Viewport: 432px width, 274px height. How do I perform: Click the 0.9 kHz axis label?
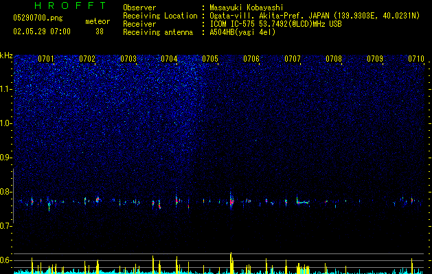(x=5, y=158)
